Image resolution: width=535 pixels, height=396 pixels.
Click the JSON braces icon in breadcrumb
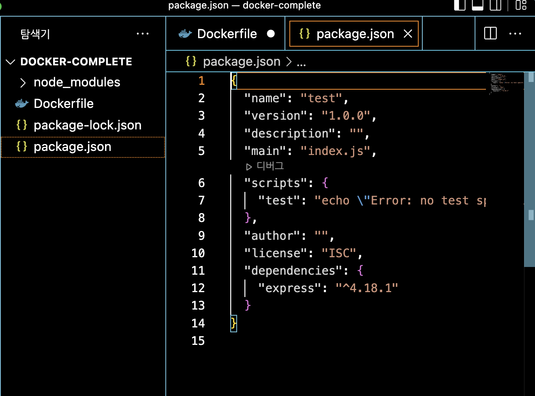coord(191,61)
